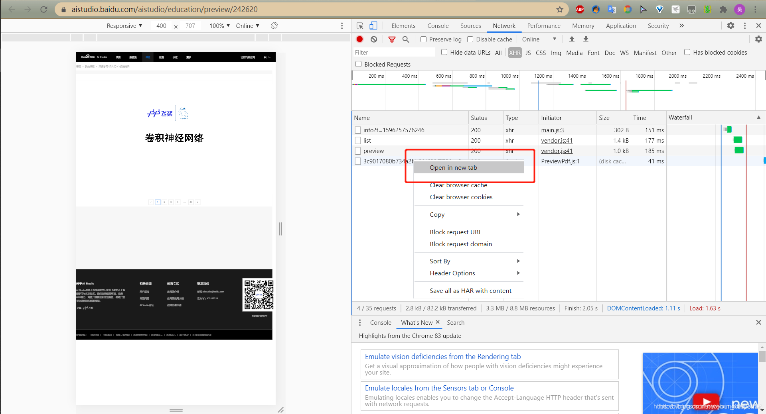This screenshot has height=414, width=766.
Task: Toggle Hide data URLs checkbox
Action: (x=444, y=52)
